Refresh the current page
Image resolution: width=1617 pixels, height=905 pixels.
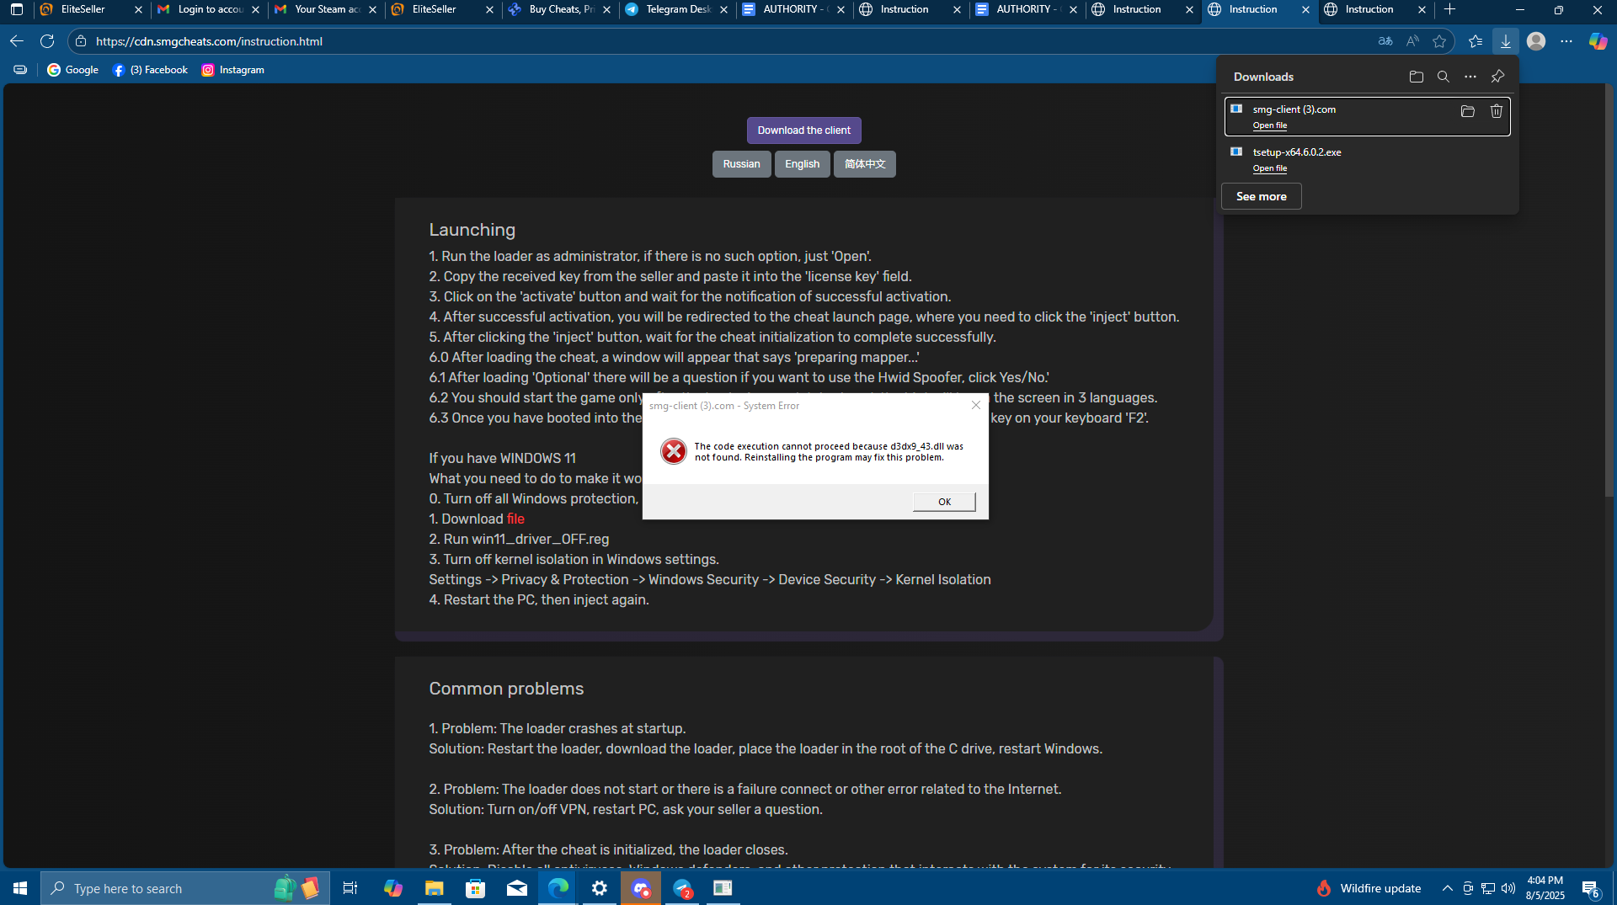[47, 40]
